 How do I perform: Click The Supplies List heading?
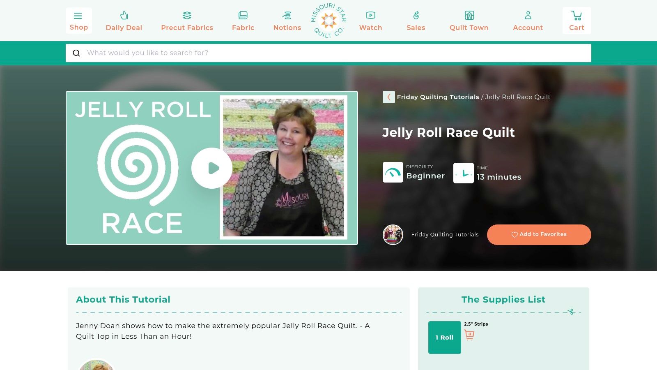coord(503,299)
